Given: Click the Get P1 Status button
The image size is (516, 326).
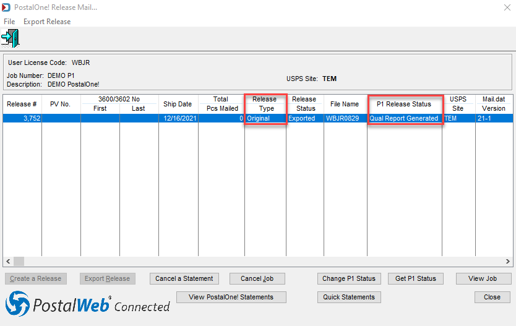Looking at the screenshot, I should 416,278.
